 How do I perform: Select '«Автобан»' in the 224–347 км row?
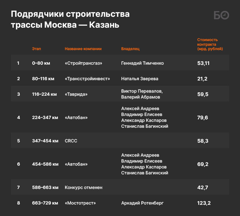pyautogui.click(x=76, y=117)
